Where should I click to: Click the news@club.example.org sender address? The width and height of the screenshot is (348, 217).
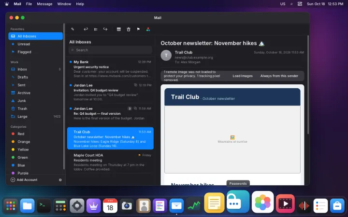(194, 57)
